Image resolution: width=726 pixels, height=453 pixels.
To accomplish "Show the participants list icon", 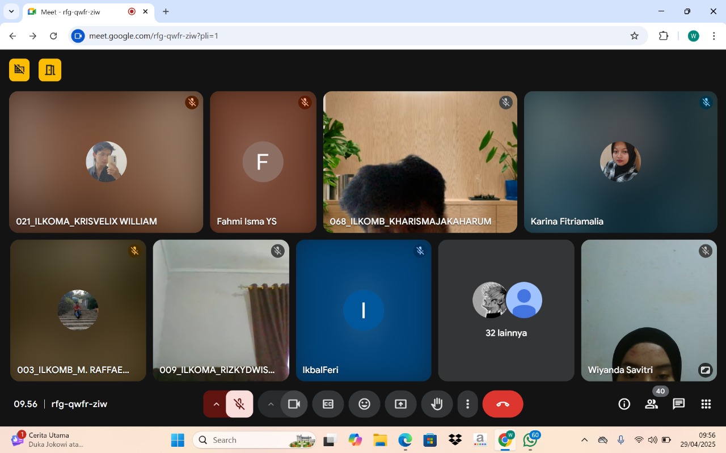I will pyautogui.click(x=651, y=404).
